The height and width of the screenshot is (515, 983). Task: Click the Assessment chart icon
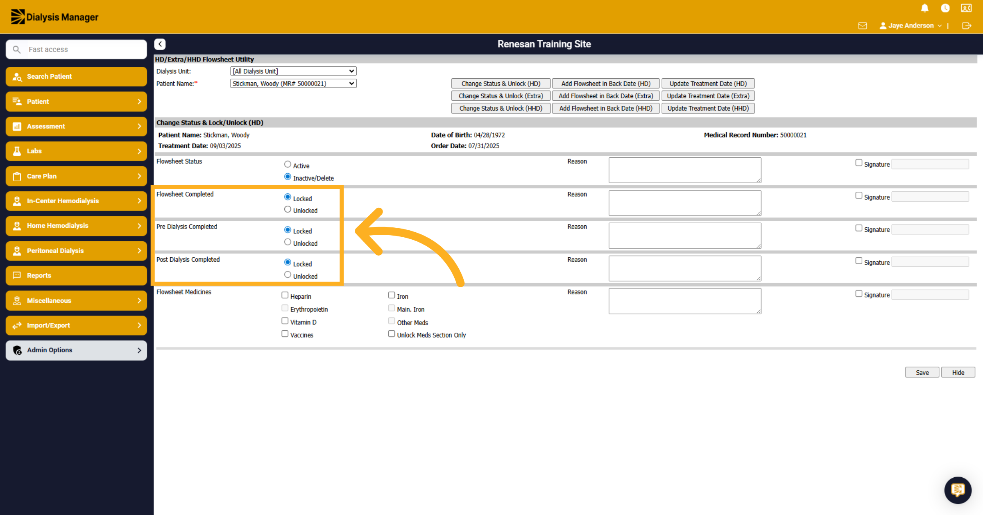pyautogui.click(x=17, y=126)
